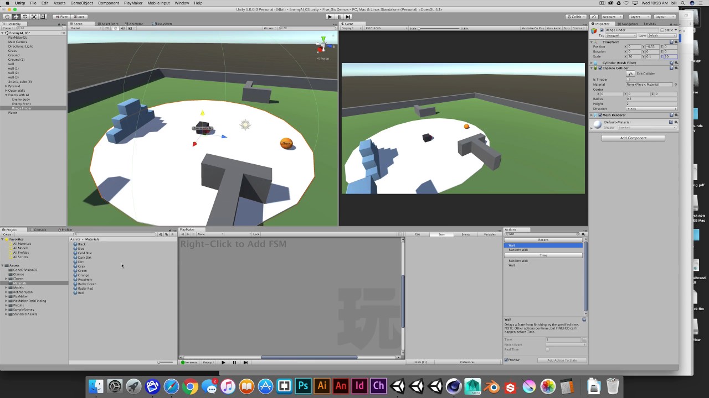Start Play mode in Unity editor
The image size is (709, 398).
[x=330, y=17]
